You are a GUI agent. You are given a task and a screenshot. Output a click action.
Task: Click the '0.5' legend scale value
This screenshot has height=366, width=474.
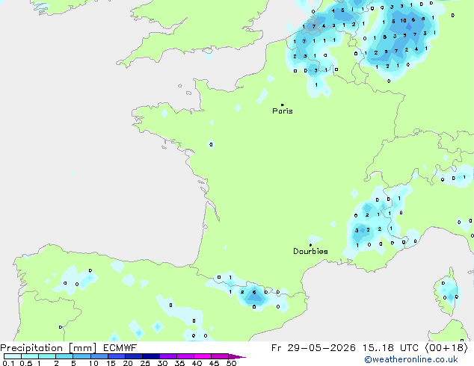pos(25,363)
